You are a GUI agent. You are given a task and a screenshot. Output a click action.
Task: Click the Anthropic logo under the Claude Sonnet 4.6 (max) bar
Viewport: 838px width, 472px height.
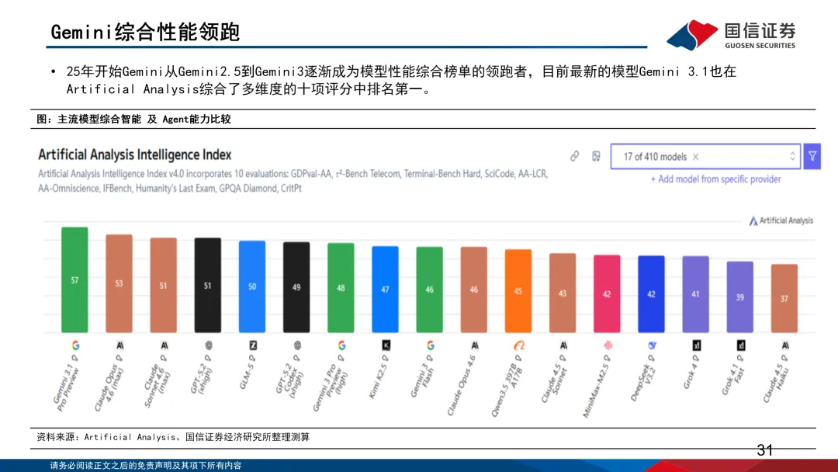coord(164,345)
